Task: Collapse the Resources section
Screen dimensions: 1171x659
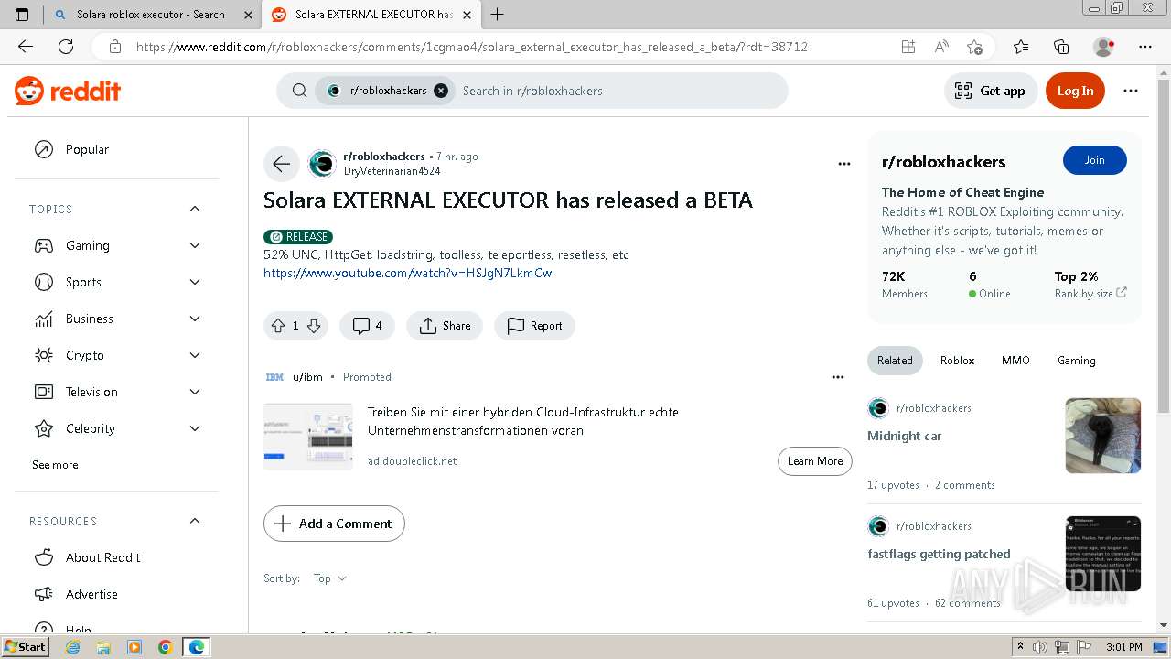Action: [195, 522]
